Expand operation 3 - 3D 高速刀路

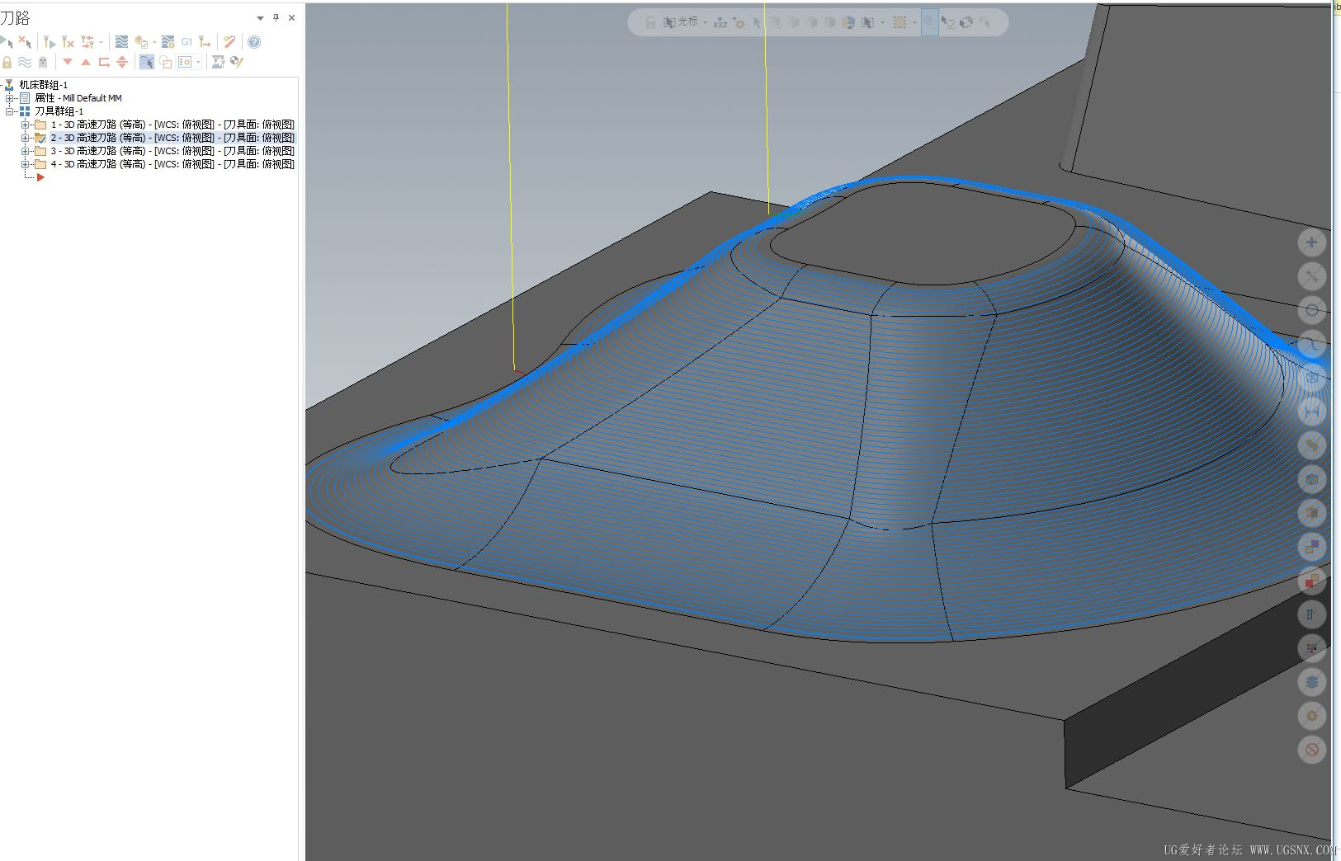25,151
